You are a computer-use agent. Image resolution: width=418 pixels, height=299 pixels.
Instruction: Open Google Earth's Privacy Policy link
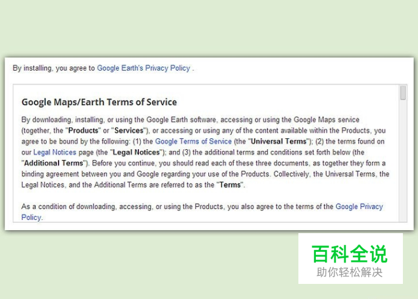click(143, 68)
